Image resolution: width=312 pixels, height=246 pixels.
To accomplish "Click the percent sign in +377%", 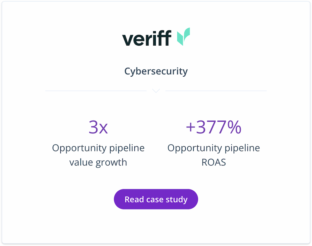I will [x=234, y=127].
